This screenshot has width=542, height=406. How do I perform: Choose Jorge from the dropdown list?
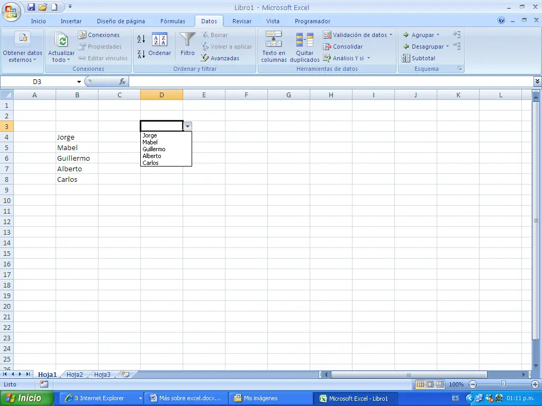(x=166, y=135)
